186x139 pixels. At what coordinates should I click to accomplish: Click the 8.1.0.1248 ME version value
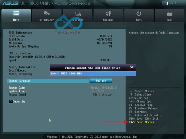click(x=105, y=43)
